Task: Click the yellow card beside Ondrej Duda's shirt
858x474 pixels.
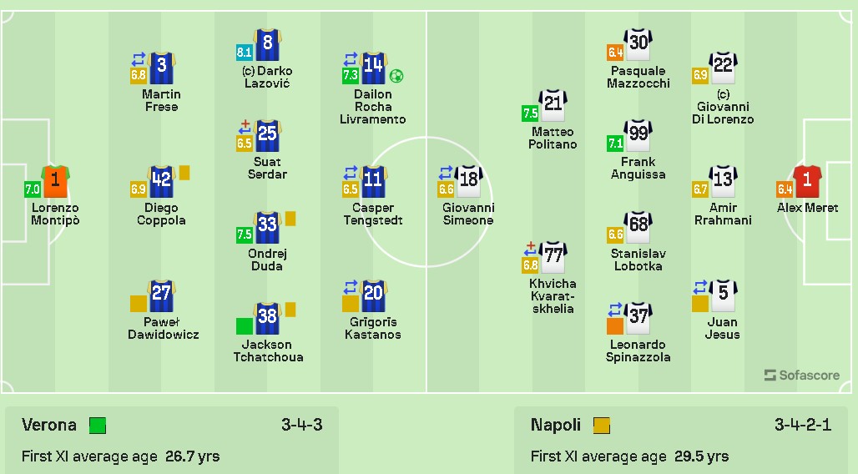Action: 290,219
